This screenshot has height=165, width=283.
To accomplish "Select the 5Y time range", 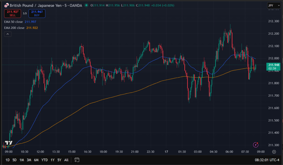I will click(x=59, y=160).
